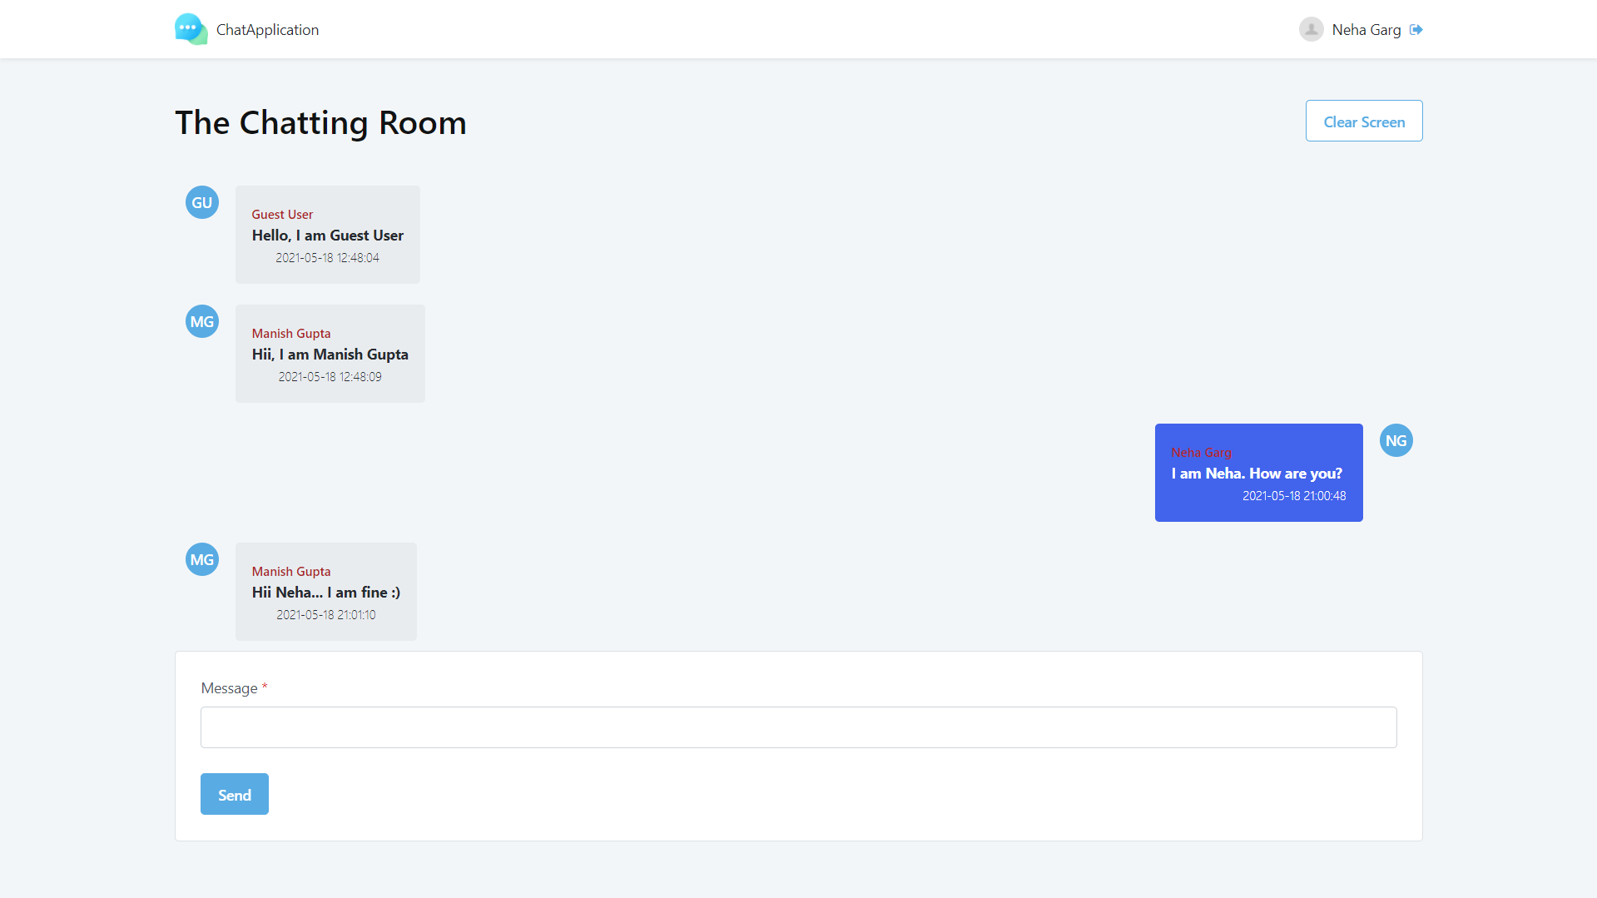Click the MG avatar beside 'Hii Neha... I am fine :)'

pyautogui.click(x=202, y=559)
